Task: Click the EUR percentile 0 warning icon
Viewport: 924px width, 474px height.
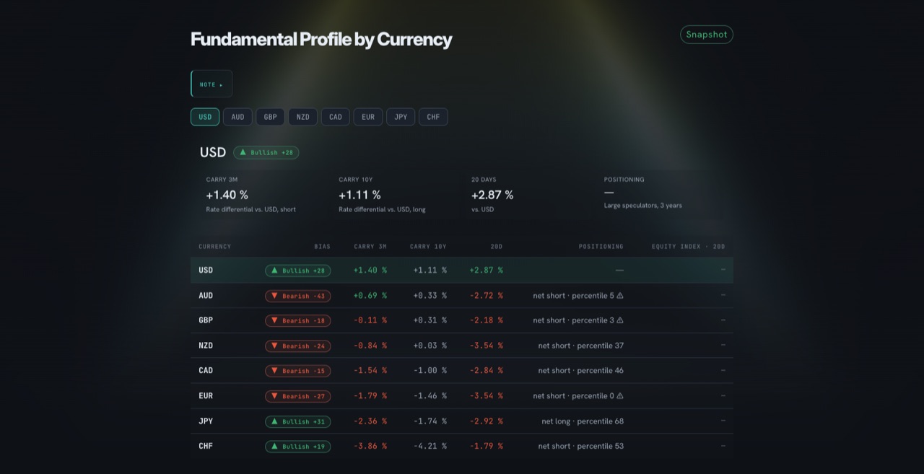Action: (619, 395)
